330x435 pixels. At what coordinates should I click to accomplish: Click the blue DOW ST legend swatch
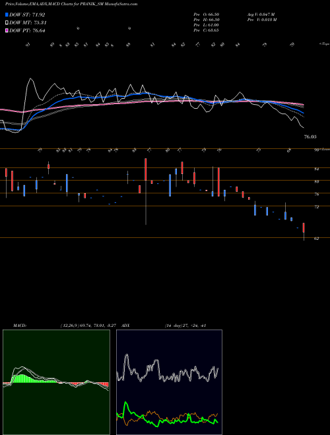tap(7, 14)
